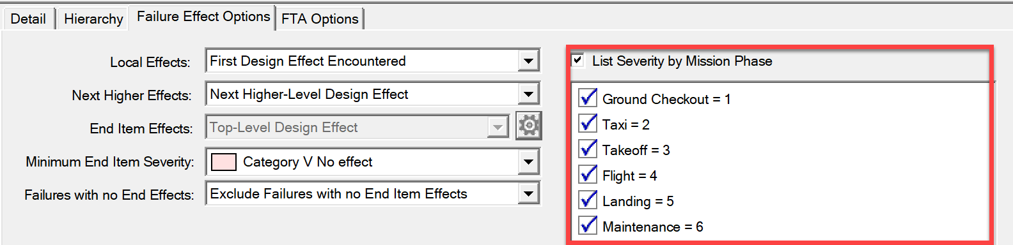Open the Next Higher Effects dropdown arrow
1013x245 pixels.
(x=528, y=94)
